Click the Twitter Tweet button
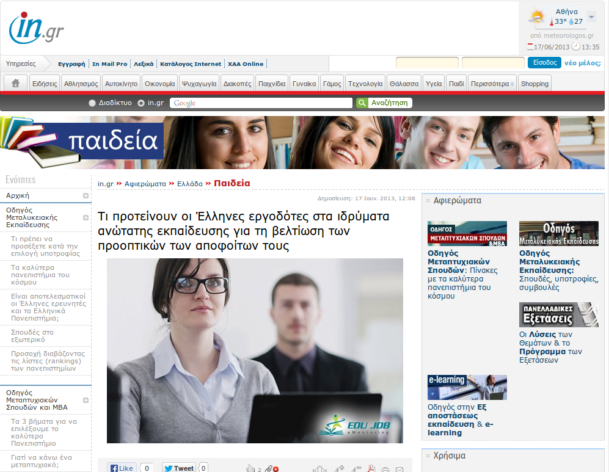 [178, 468]
